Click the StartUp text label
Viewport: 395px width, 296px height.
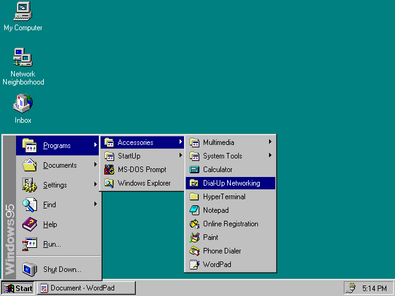click(129, 156)
